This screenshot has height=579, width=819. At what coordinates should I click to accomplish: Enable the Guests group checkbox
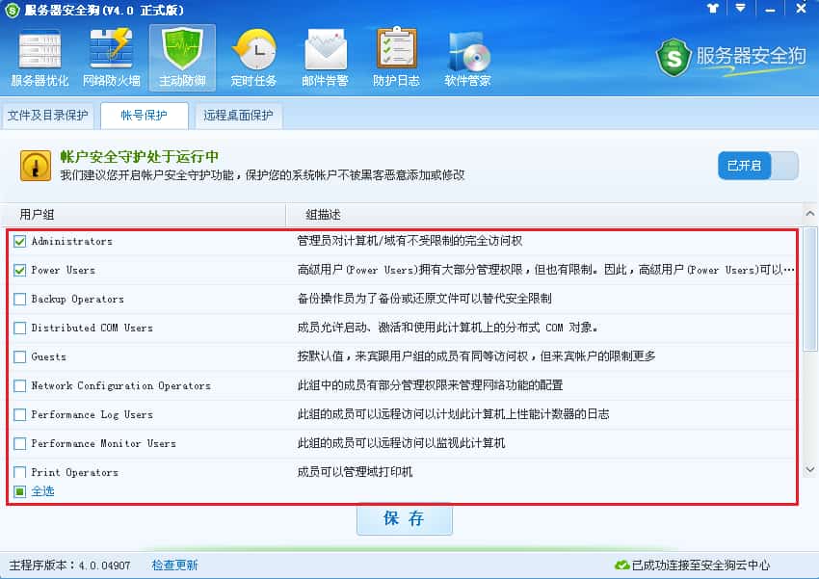20,357
